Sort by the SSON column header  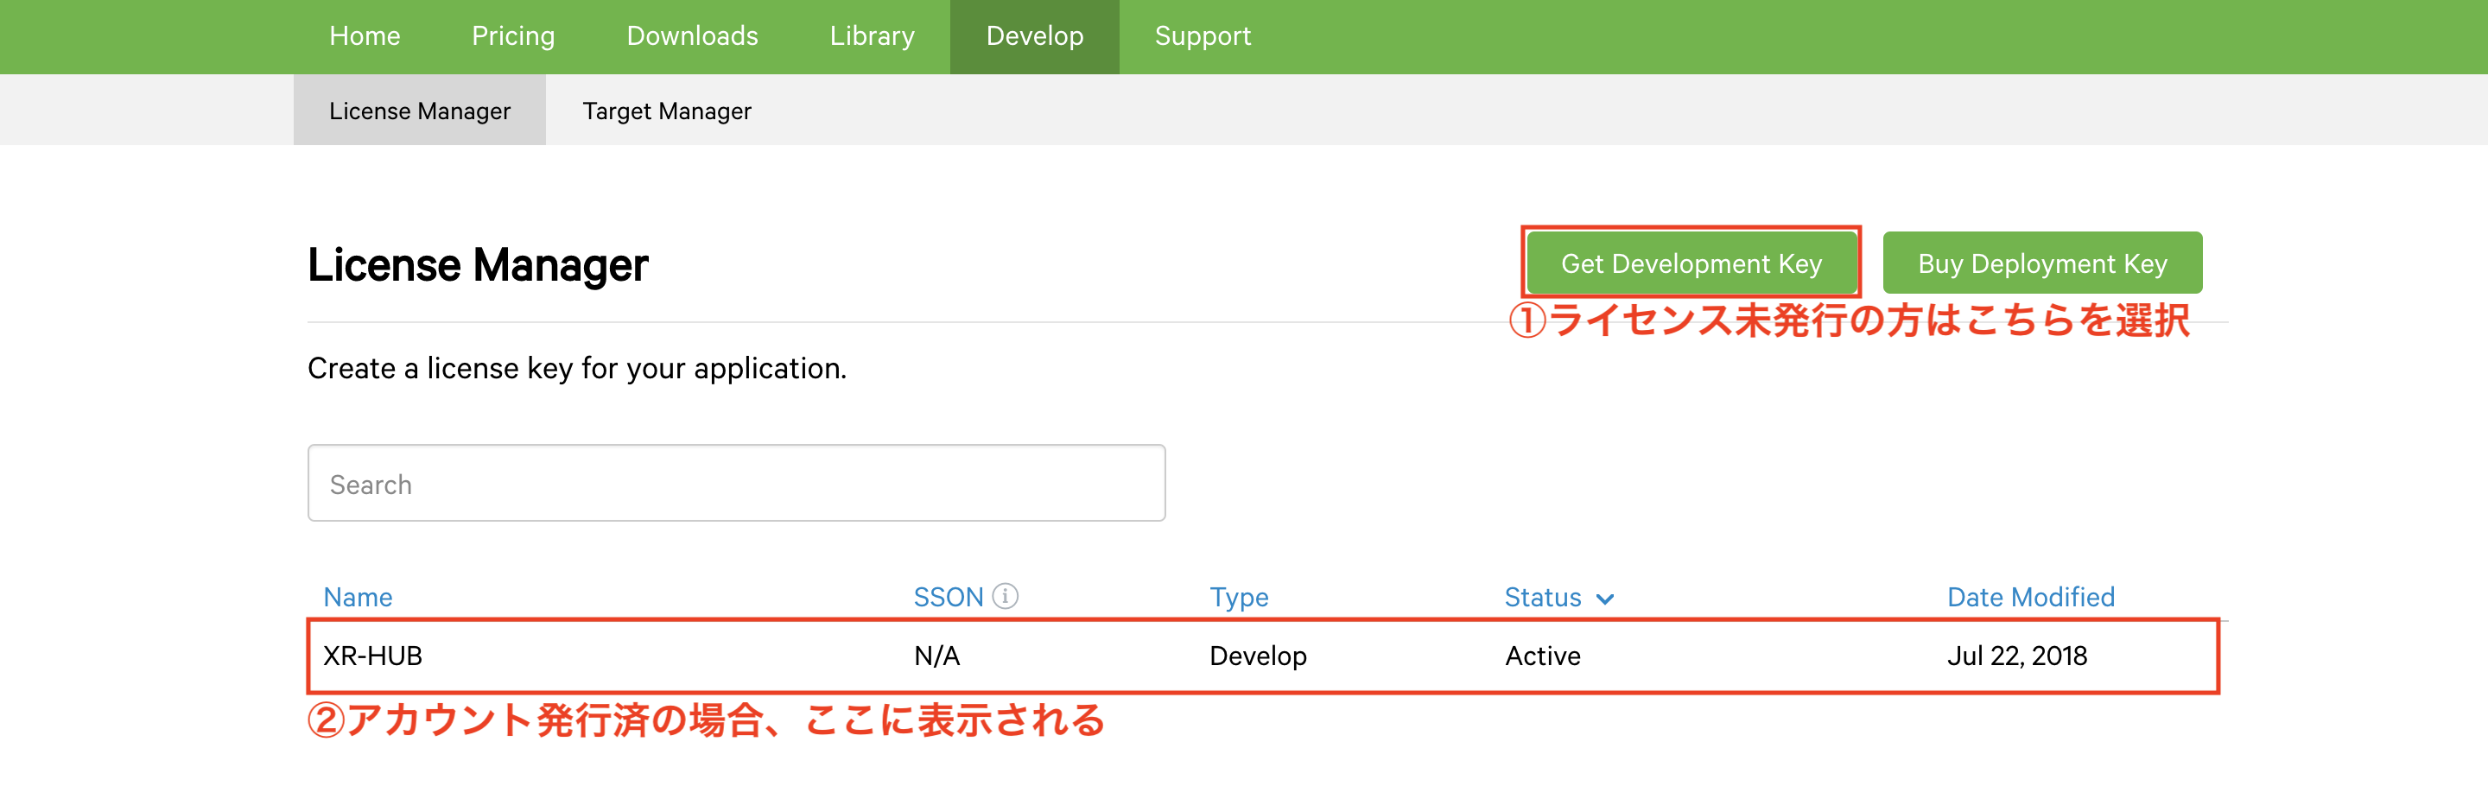coord(948,597)
